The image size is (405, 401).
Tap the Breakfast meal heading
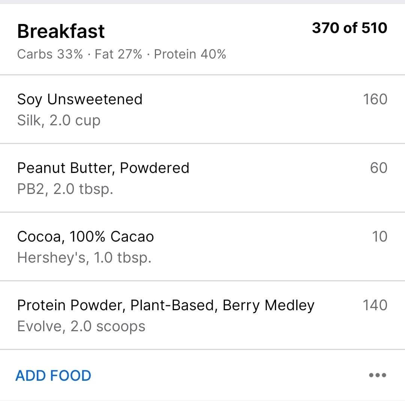coord(61,31)
